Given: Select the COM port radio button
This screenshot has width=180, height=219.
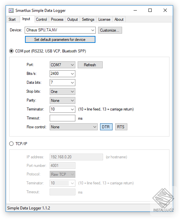Looking at the screenshot, I should click(12, 51).
